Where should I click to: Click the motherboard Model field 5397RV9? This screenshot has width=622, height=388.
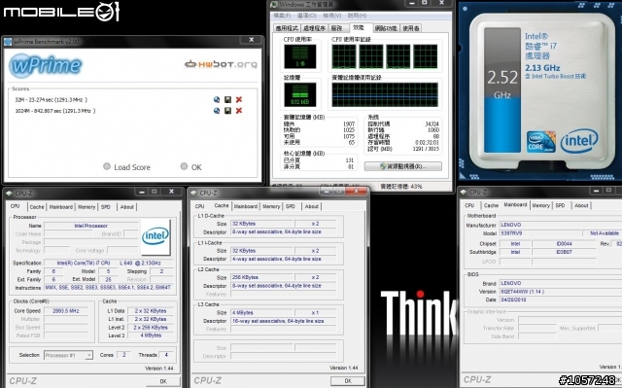(x=539, y=233)
